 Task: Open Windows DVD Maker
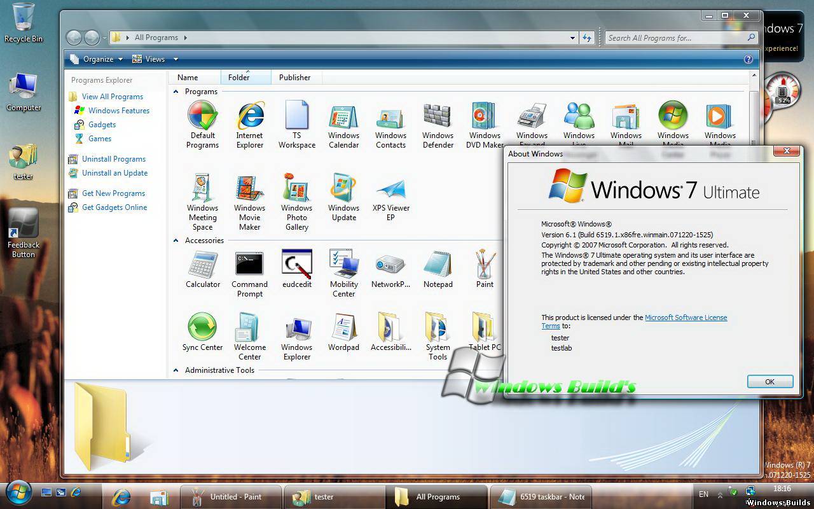click(485, 125)
